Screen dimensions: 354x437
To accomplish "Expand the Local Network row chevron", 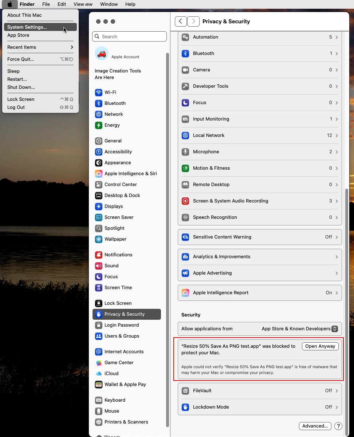I will pyautogui.click(x=337, y=135).
